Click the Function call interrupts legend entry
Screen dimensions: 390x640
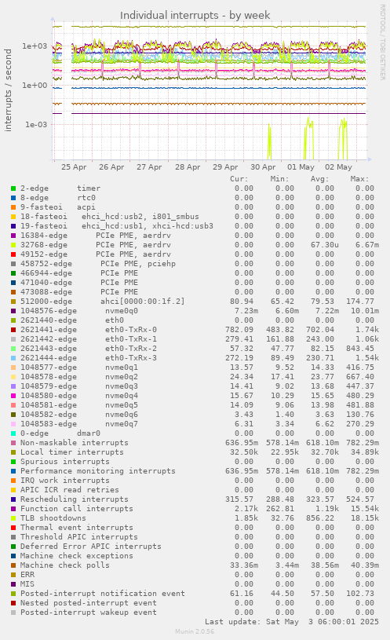tap(77, 509)
